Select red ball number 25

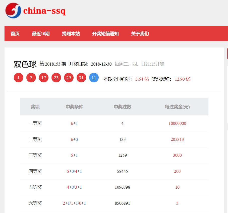pyautogui.click(x=69, y=78)
